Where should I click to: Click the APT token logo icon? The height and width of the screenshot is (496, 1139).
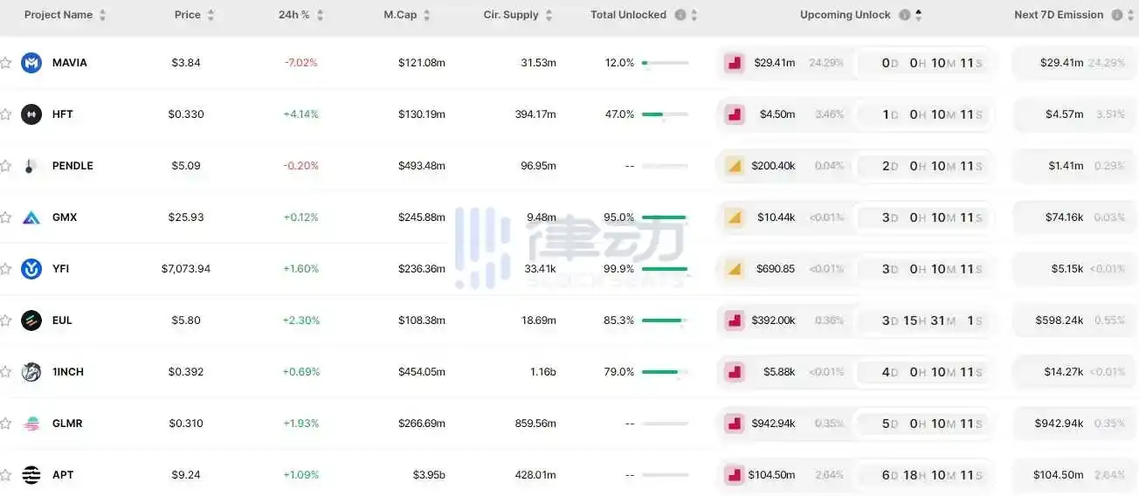(x=31, y=475)
